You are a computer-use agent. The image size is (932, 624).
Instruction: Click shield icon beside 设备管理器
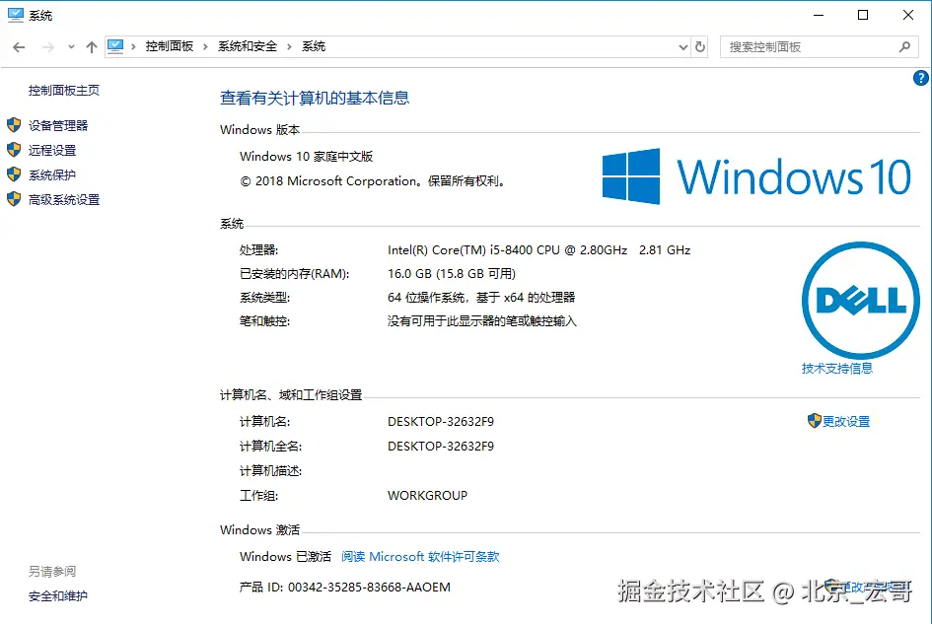(14, 125)
